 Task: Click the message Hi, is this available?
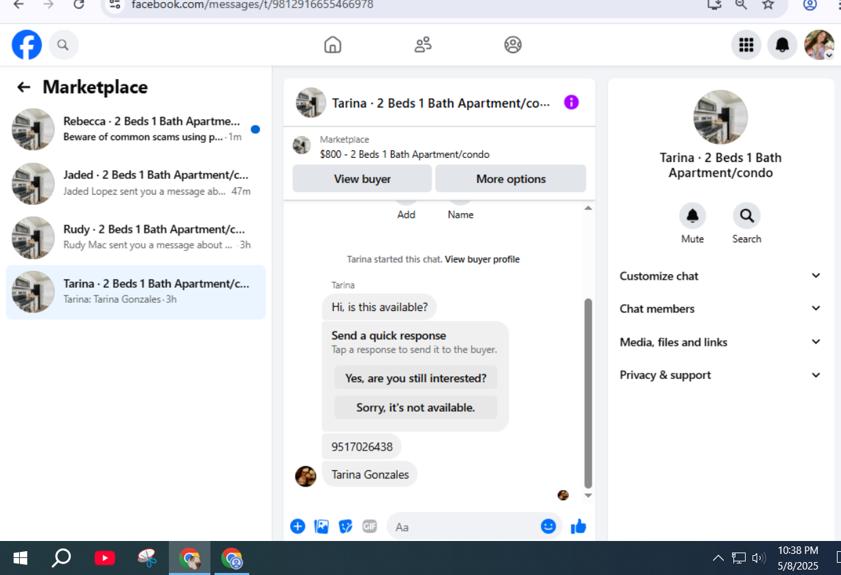point(379,307)
